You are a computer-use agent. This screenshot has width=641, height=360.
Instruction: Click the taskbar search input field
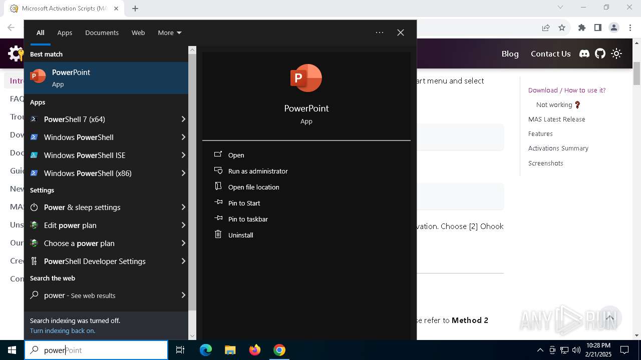point(96,350)
